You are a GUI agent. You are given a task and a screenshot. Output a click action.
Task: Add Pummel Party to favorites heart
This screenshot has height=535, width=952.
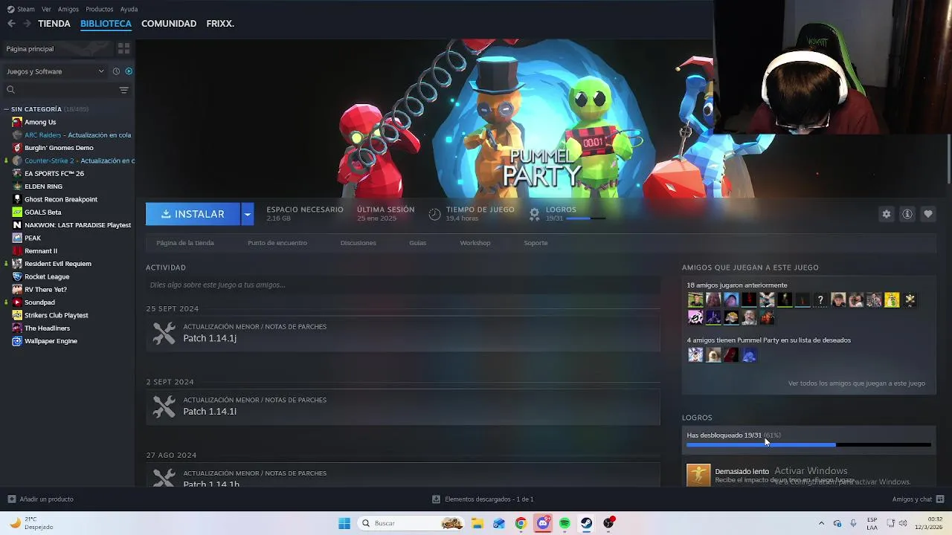(928, 214)
